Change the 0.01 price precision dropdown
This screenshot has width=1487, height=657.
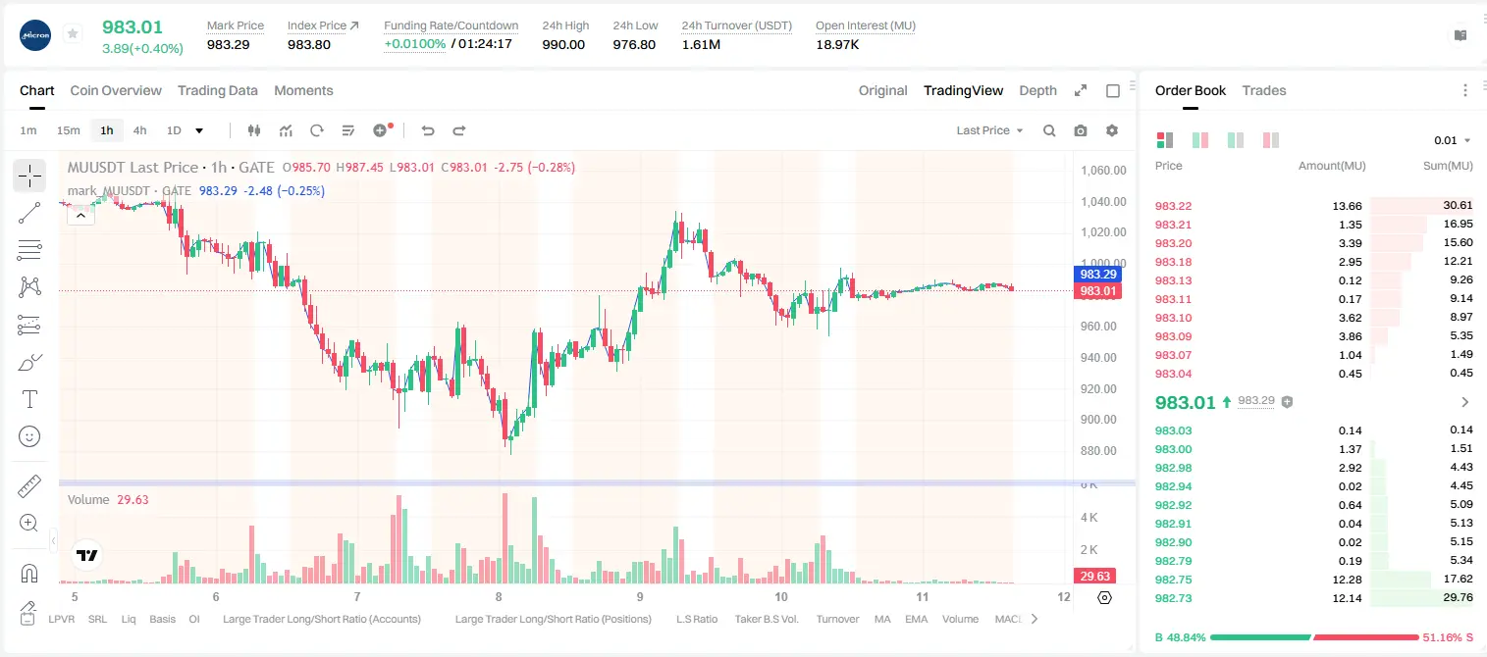point(1453,140)
